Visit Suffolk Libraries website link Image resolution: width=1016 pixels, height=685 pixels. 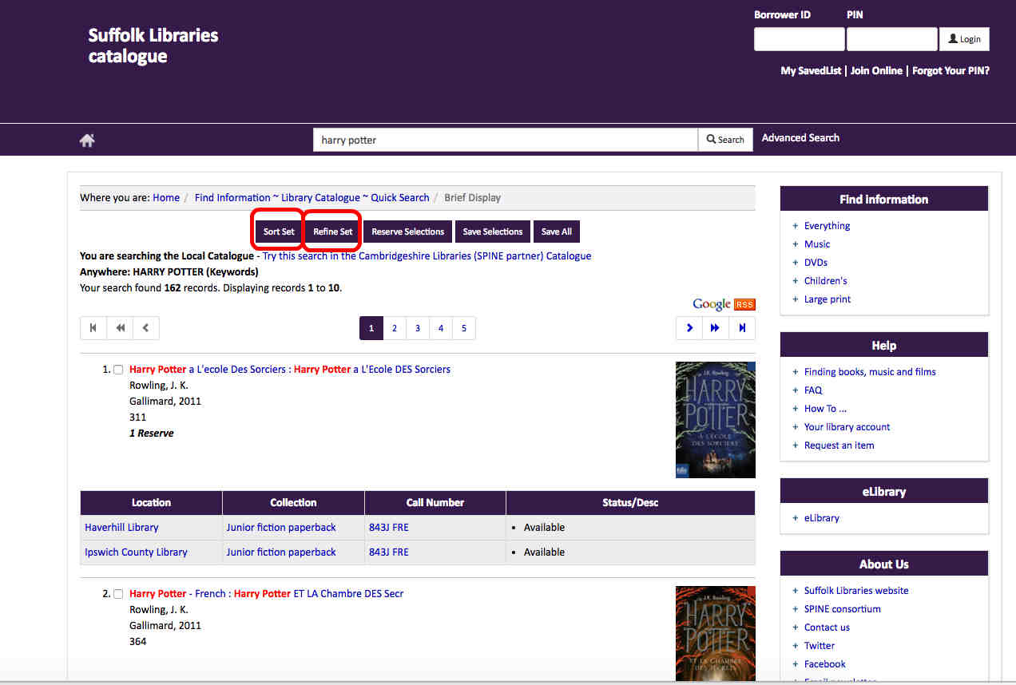[856, 591]
